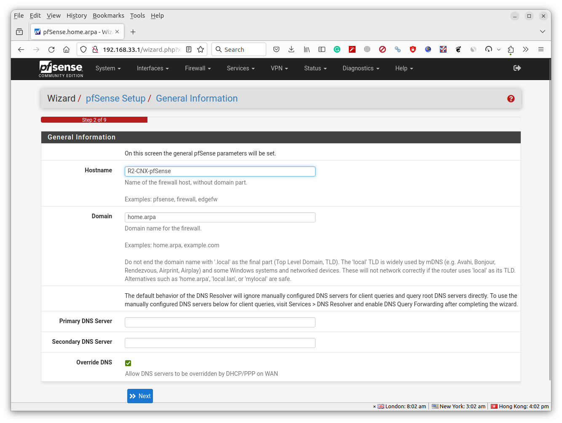Viewport: 562px width, 423px height.
Task: Click the Primary DNS Server field
Action: pyautogui.click(x=220, y=322)
